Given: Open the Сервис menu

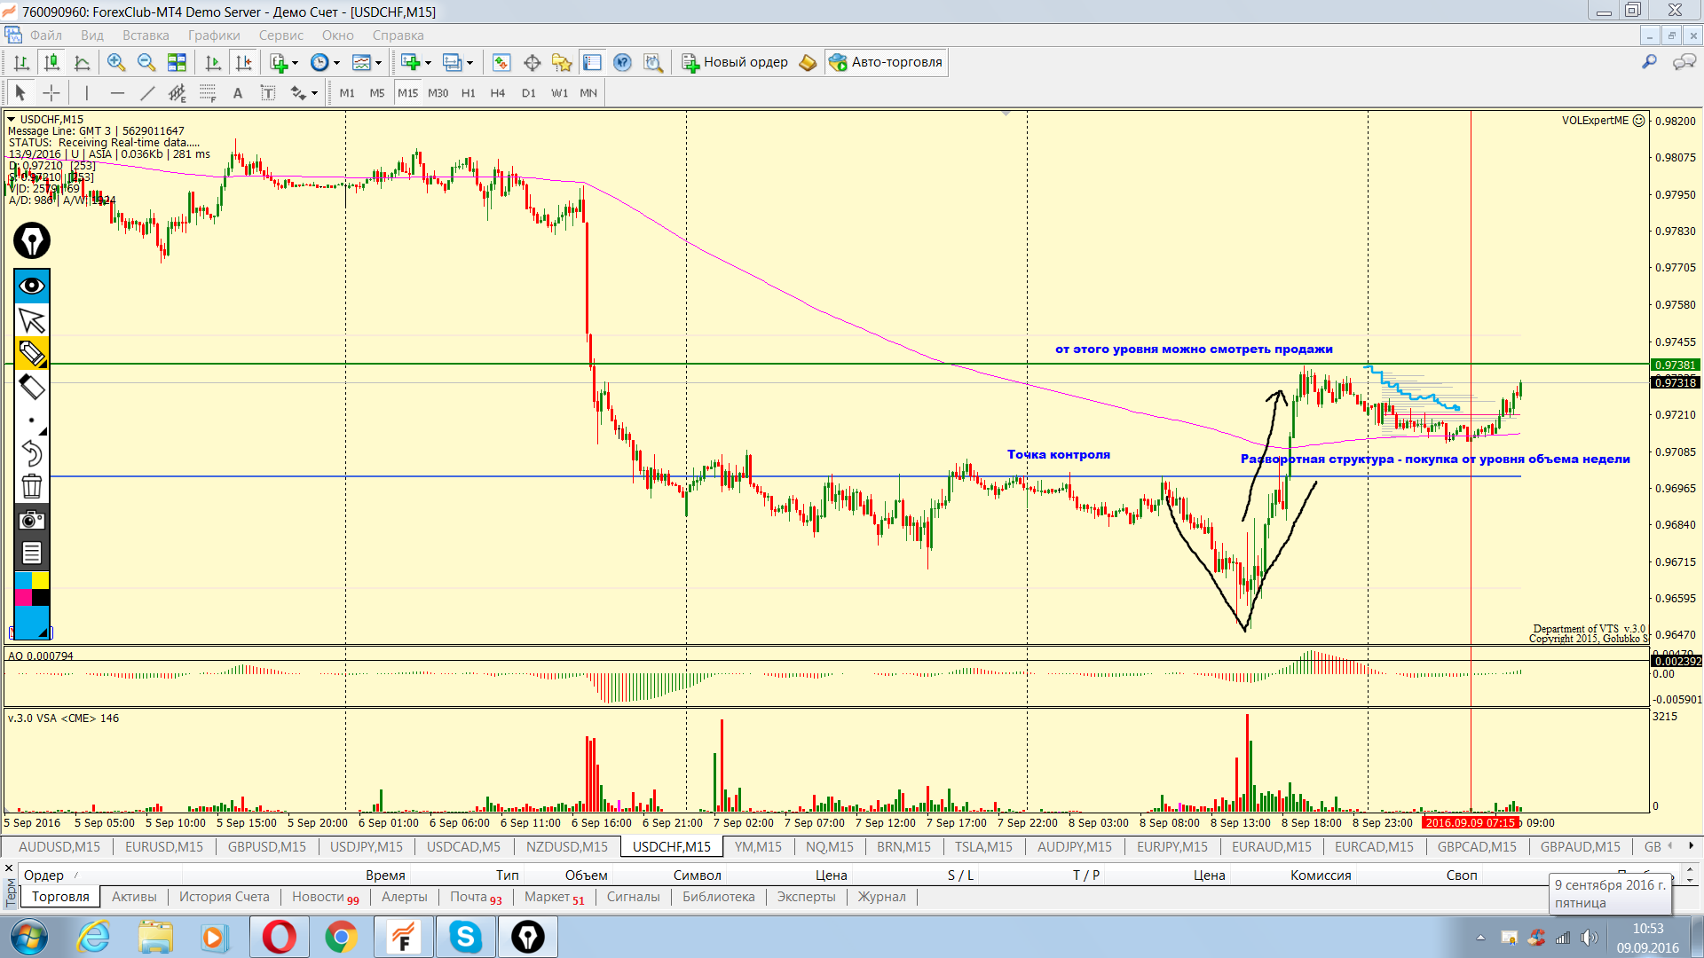Looking at the screenshot, I should pyautogui.click(x=280, y=35).
